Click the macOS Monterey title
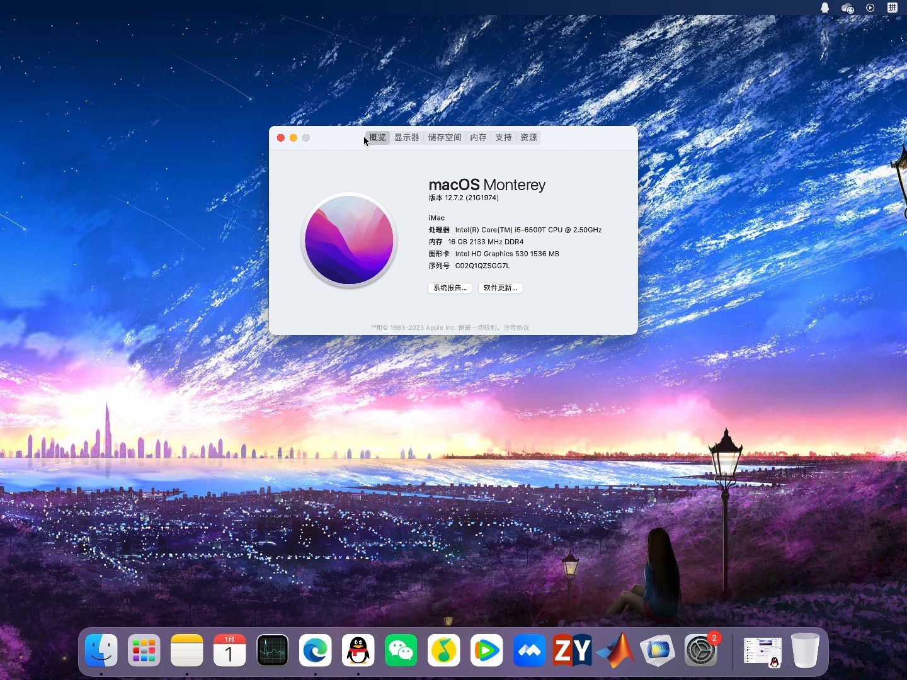 click(x=487, y=184)
